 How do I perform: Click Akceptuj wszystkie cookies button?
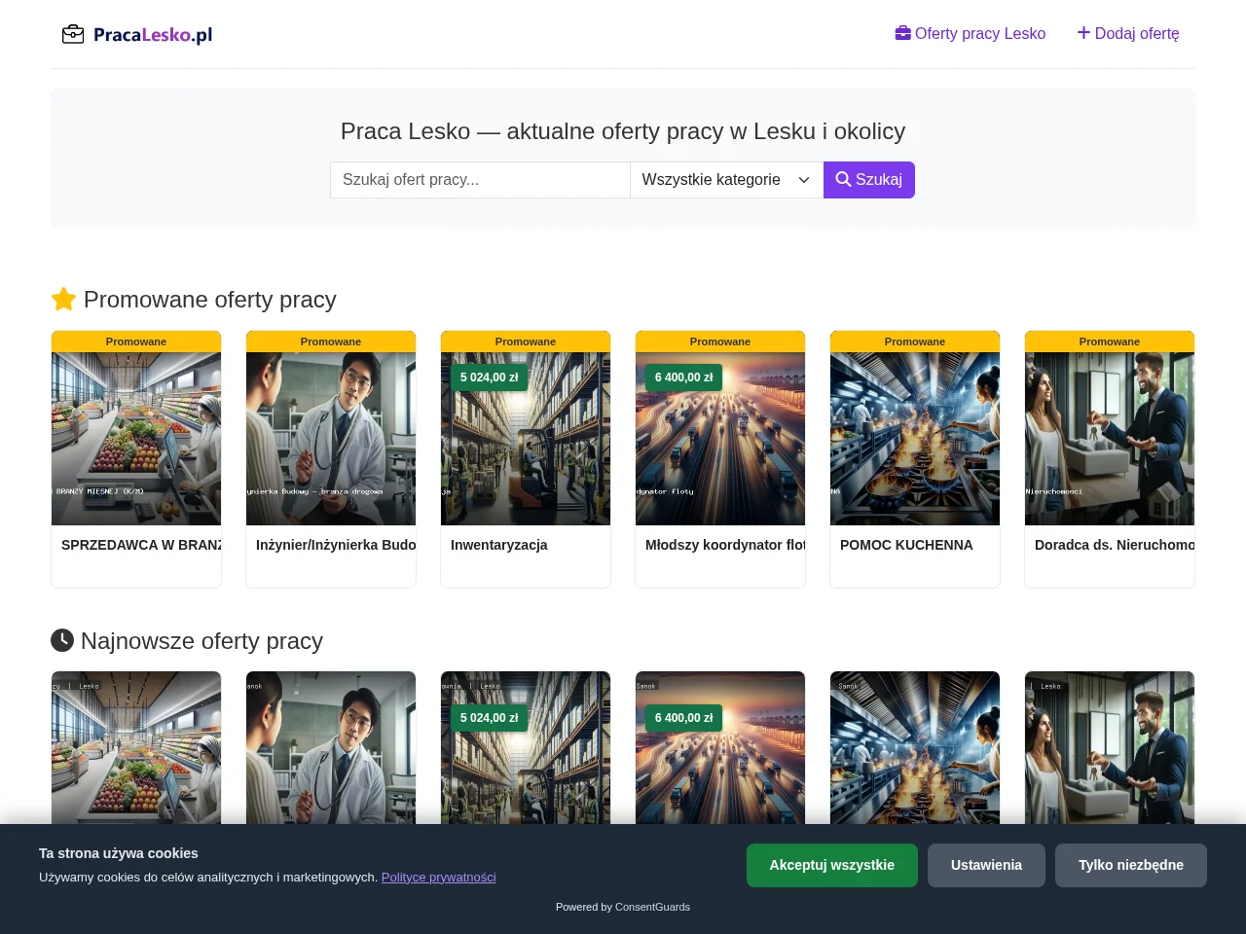832,865
